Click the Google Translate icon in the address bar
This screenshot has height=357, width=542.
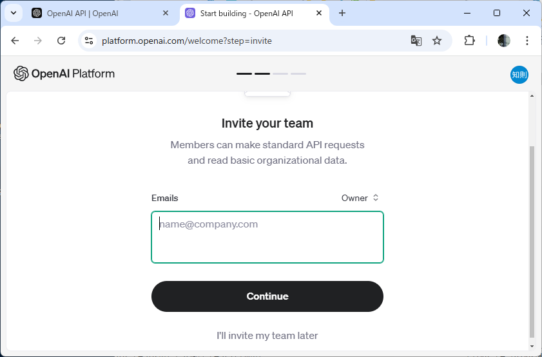(416, 41)
